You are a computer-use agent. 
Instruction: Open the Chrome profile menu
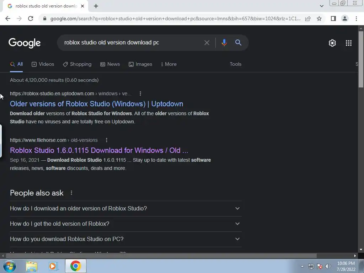pyautogui.click(x=345, y=18)
